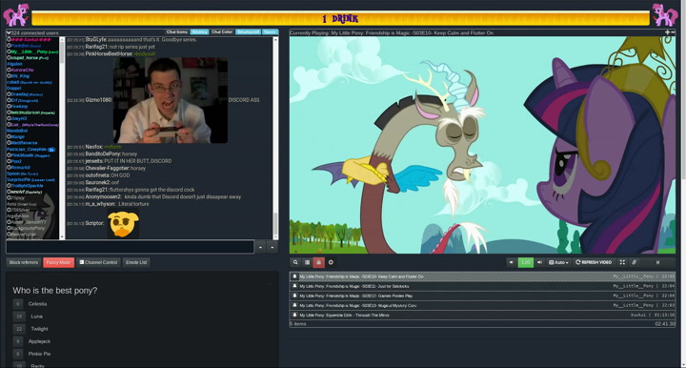Click the playlist list view icon
Image resolution: width=686 pixels, height=368 pixels.
(x=307, y=262)
